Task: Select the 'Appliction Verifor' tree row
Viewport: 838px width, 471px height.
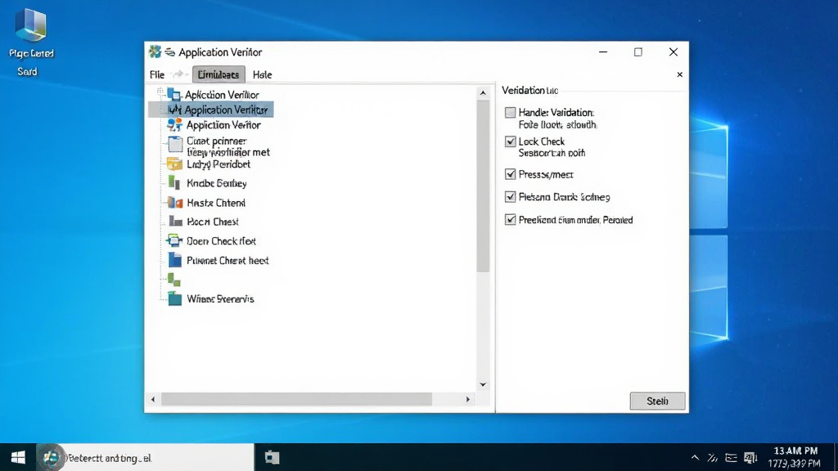Action: (223, 125)
